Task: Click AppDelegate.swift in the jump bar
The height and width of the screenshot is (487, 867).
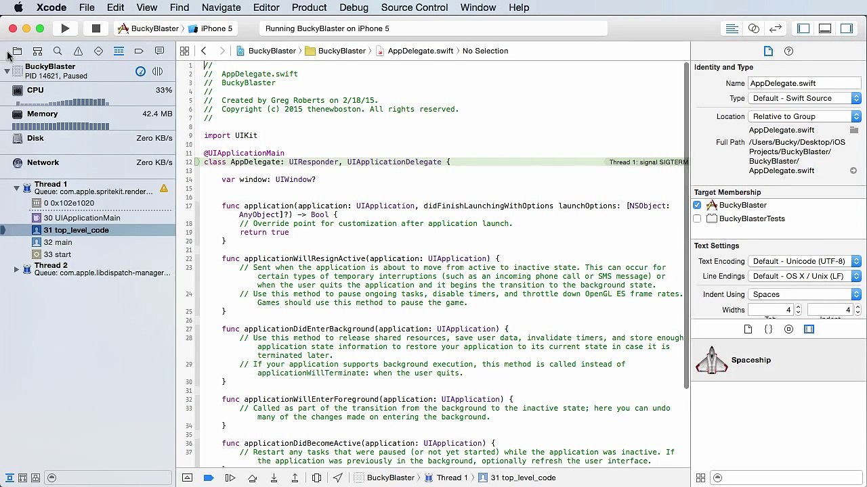Action: 414,51
